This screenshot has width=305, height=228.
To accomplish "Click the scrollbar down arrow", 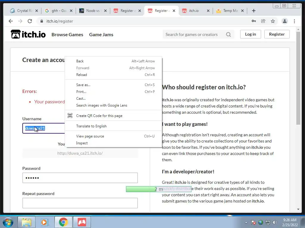I will [x=298, y=209].
